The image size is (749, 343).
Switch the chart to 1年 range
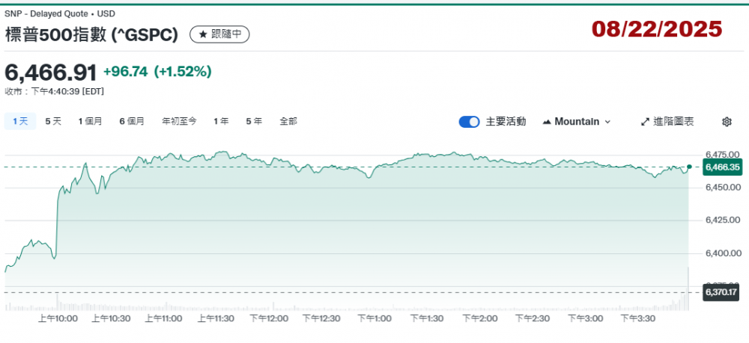[221, 121]
